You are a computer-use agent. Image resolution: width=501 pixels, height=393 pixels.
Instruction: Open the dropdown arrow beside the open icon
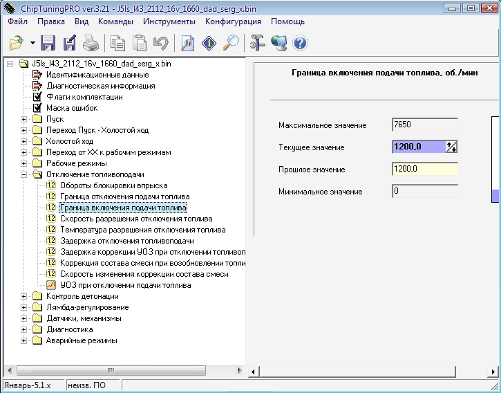[x=32, y=44]
